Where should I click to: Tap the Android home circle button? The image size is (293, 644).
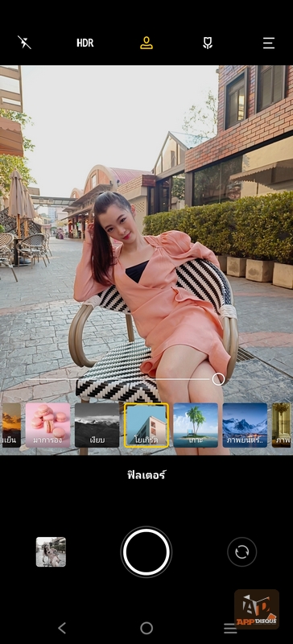pos(146,628)
